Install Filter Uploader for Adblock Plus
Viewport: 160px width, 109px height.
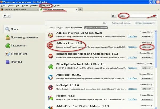click(x=147, y=68)
